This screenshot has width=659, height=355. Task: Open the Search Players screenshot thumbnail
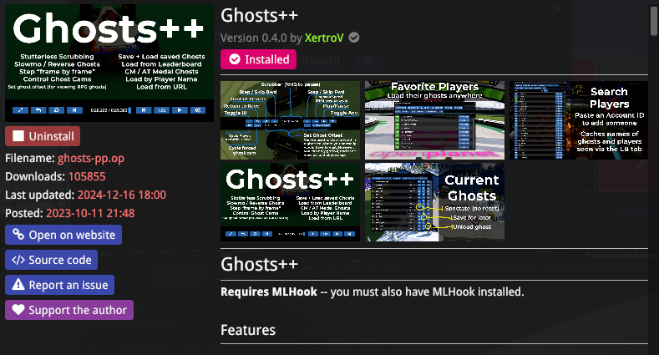point(578,119)
